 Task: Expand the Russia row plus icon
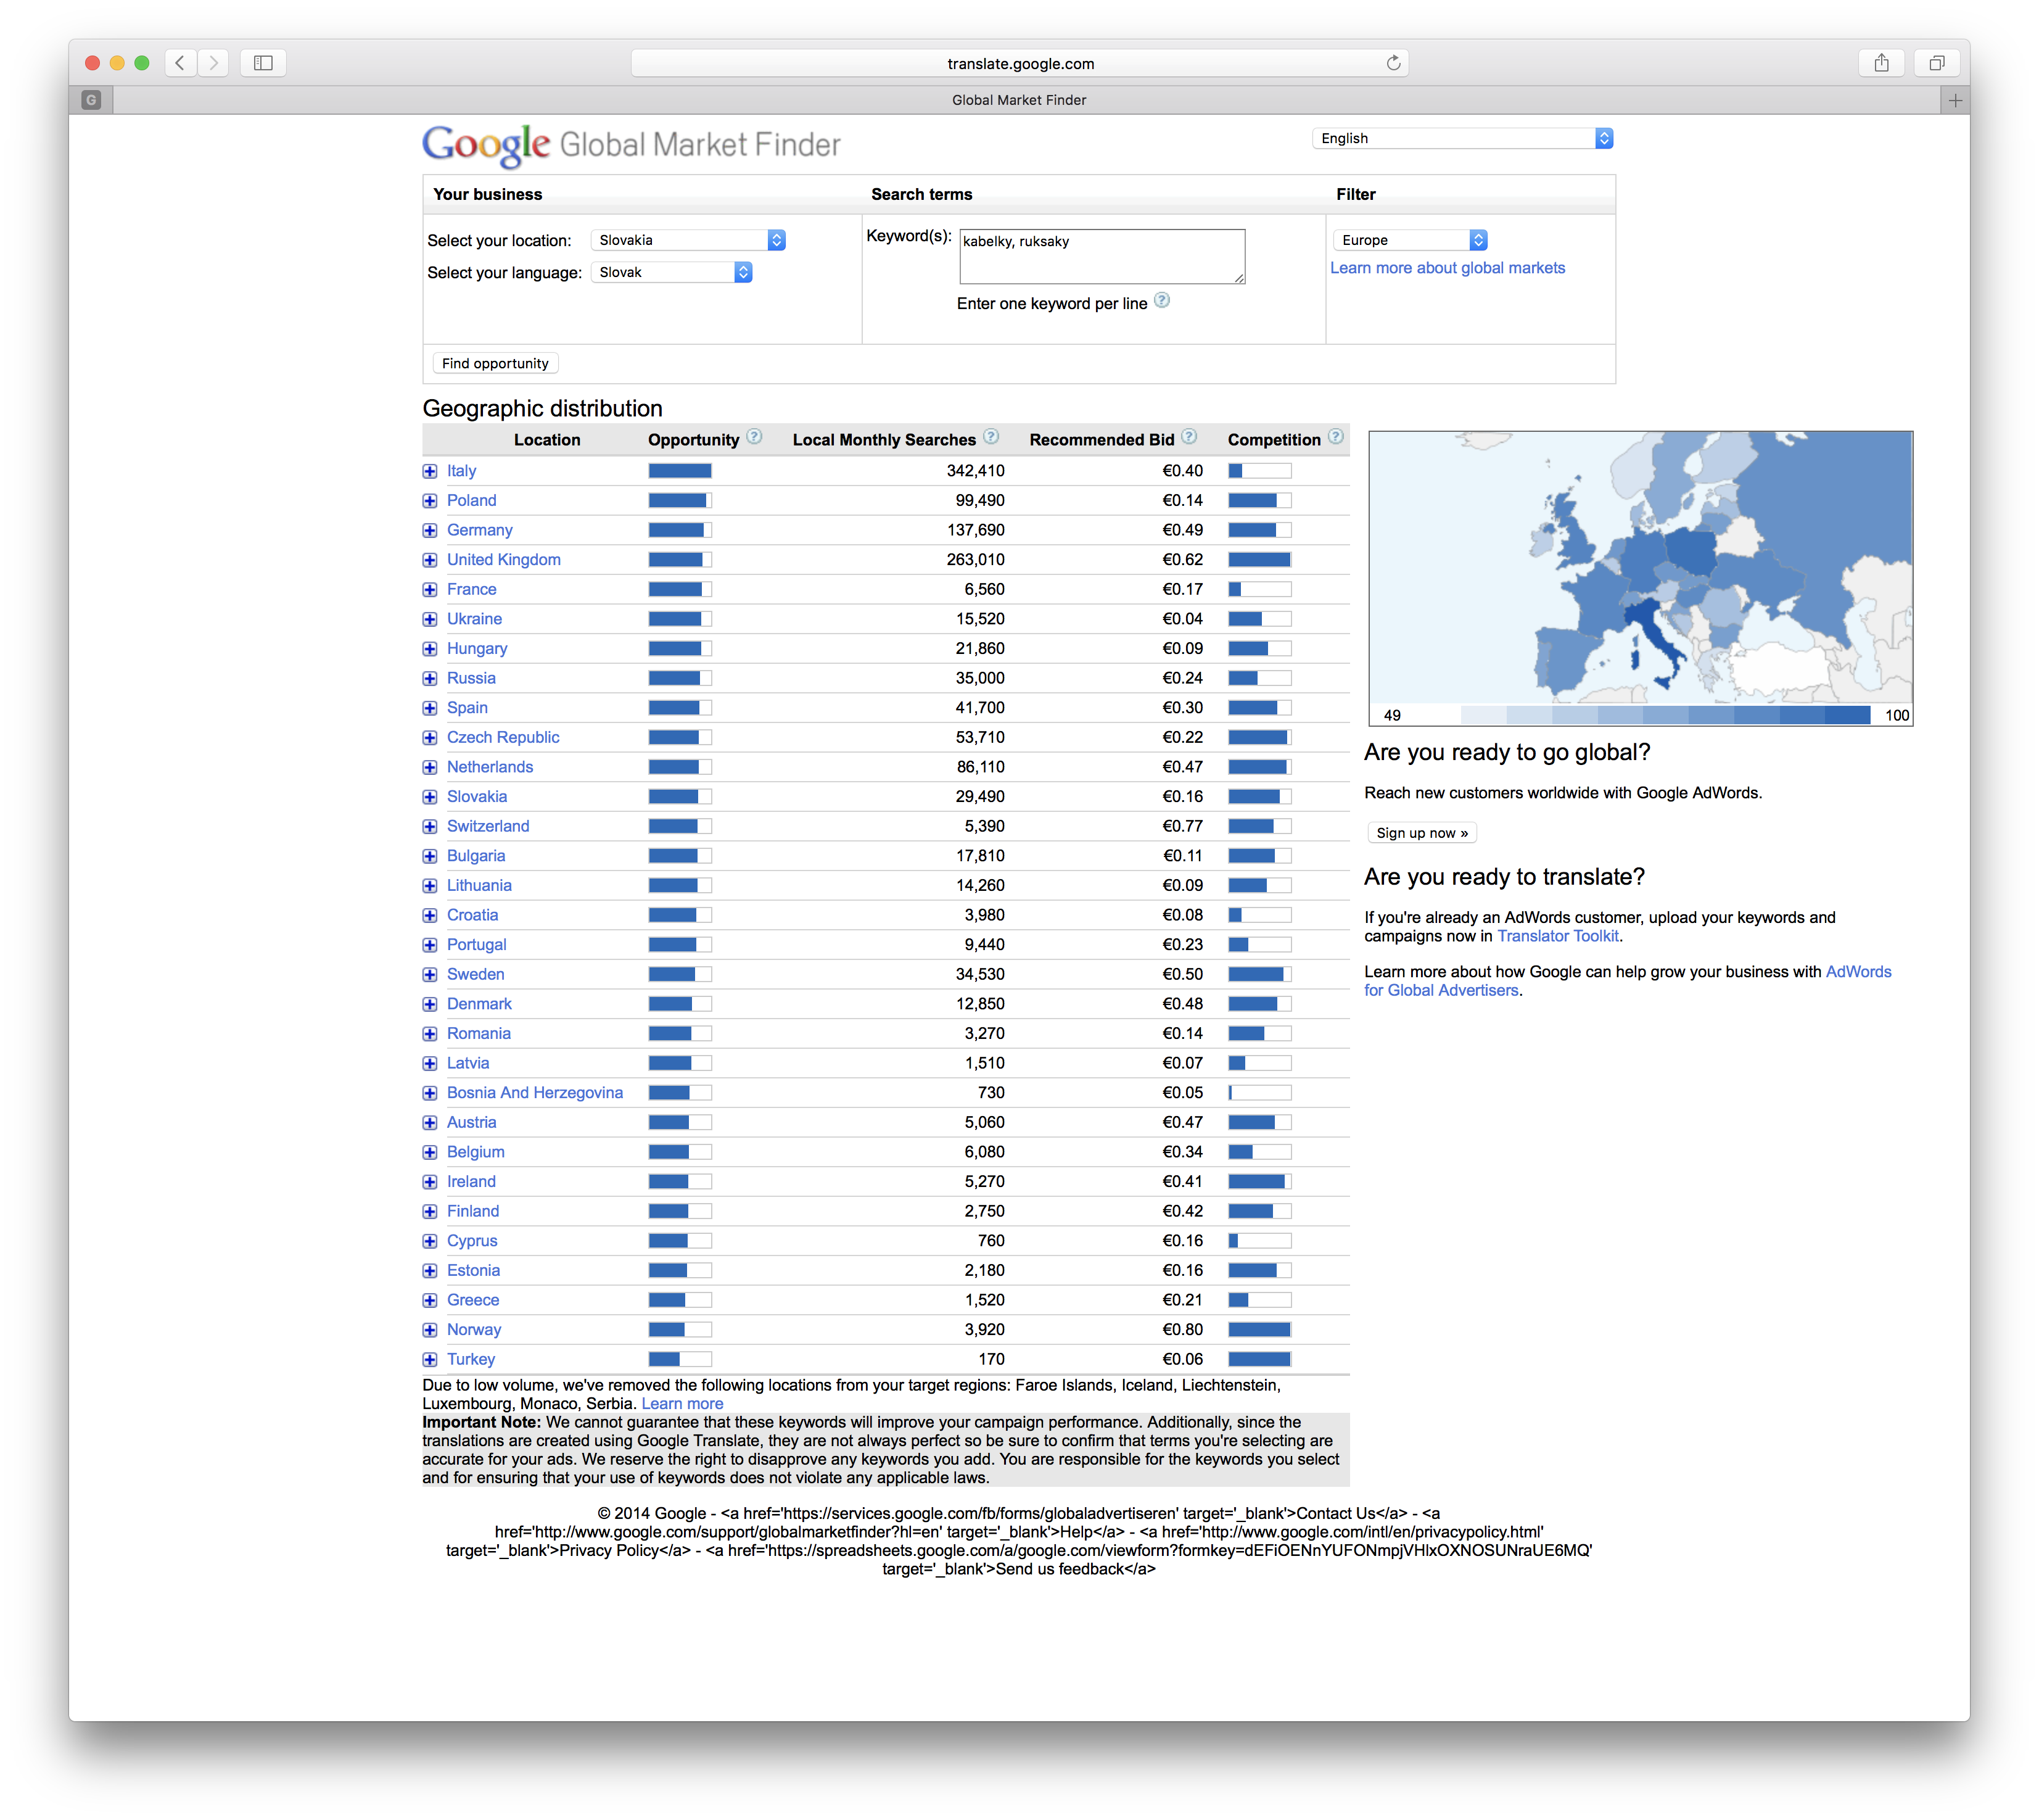pos(430,678)
